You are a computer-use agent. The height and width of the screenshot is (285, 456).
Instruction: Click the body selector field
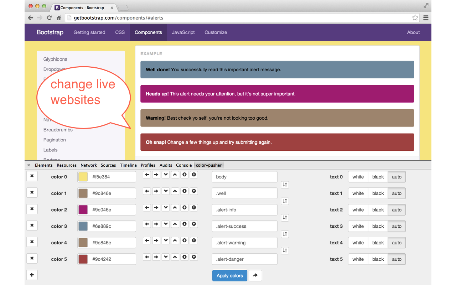pyautogui.click(x=244, y=177)
